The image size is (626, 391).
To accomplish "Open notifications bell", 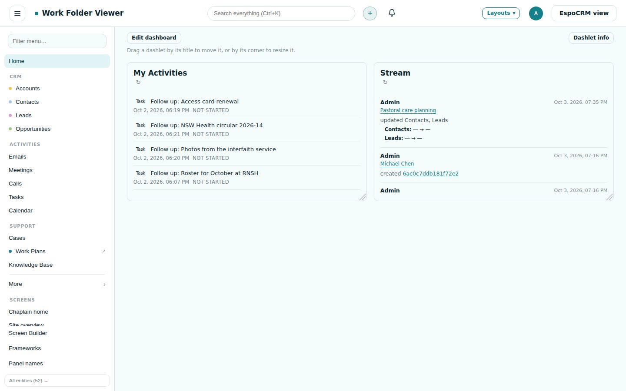I will click(x=392, y=13).
